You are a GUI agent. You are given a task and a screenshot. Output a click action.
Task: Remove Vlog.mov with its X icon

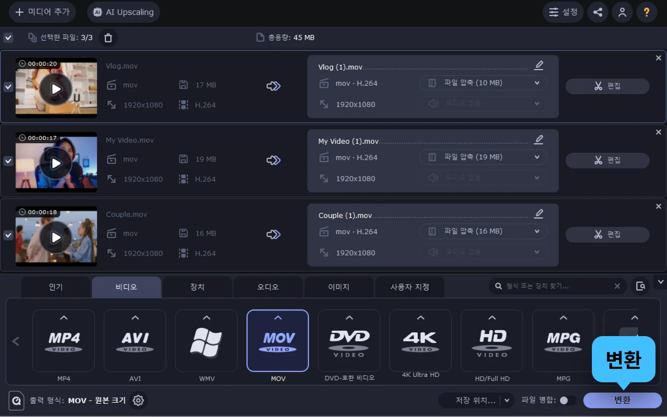click(x=658, y=58)
